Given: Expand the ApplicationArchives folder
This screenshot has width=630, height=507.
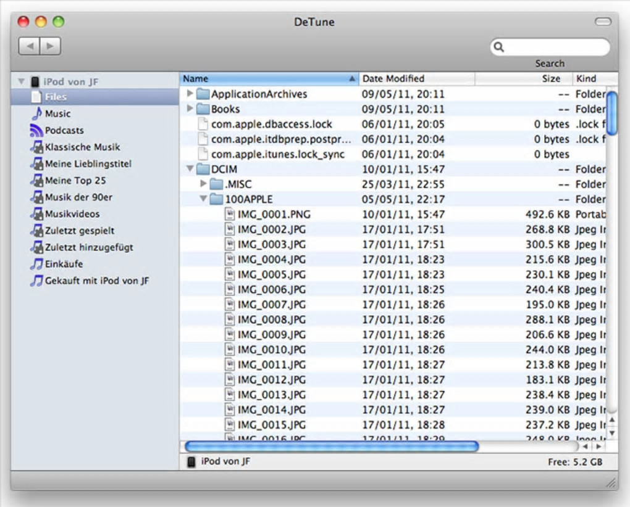Looking at the screenshot, I should pos(190,94).
